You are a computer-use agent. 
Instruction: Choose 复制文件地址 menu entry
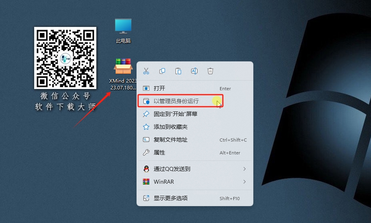(195, 140)
